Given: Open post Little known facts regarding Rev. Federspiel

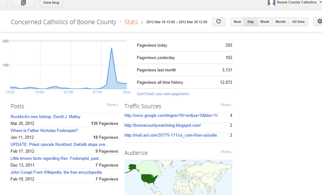Looking at the screenshot, I should click(56, 159).
